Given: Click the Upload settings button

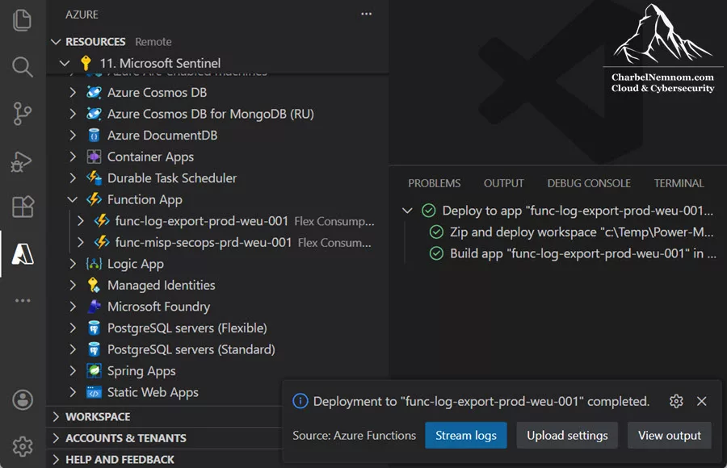Looking at the screenshot, I should tap(567, 436).
